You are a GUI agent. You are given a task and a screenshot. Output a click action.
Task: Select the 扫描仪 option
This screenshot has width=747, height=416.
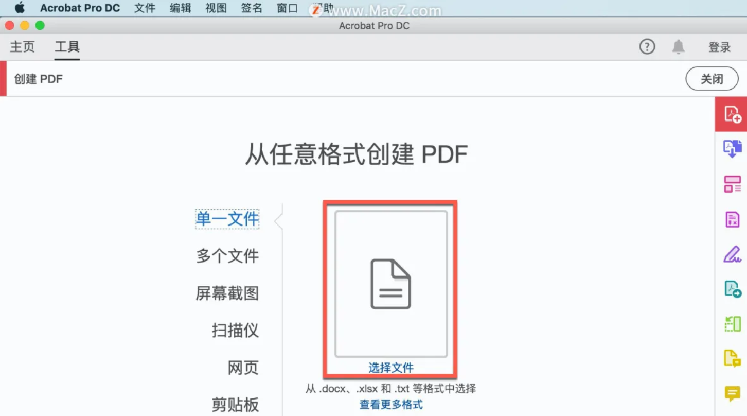click(235, 331)
